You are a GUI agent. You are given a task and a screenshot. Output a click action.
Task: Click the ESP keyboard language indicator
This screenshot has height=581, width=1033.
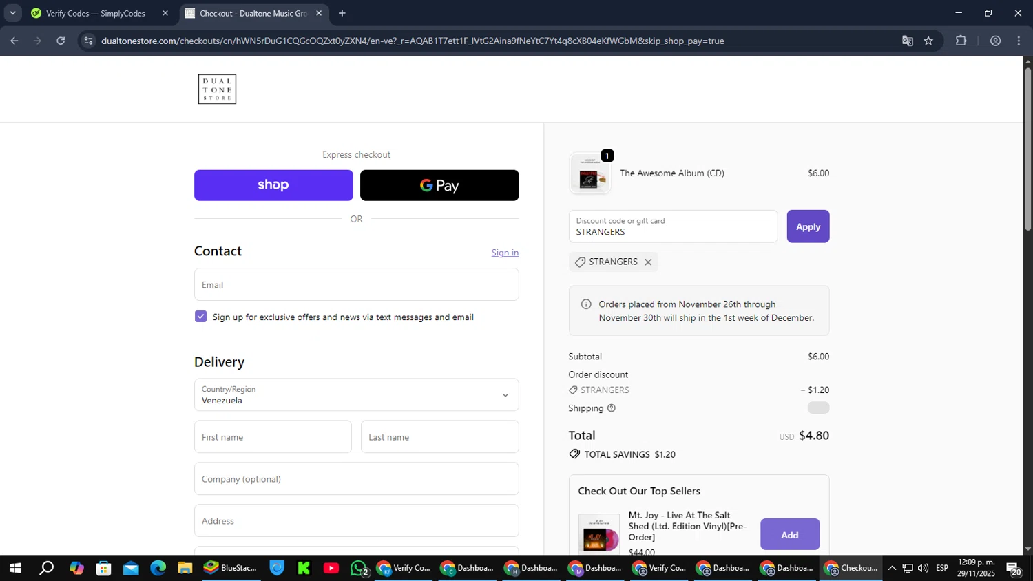(942, 568)
